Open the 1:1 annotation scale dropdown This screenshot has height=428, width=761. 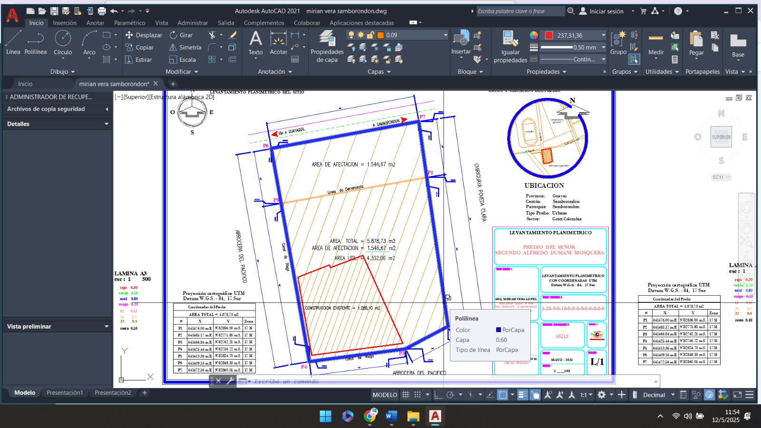[x=586, y=395]
